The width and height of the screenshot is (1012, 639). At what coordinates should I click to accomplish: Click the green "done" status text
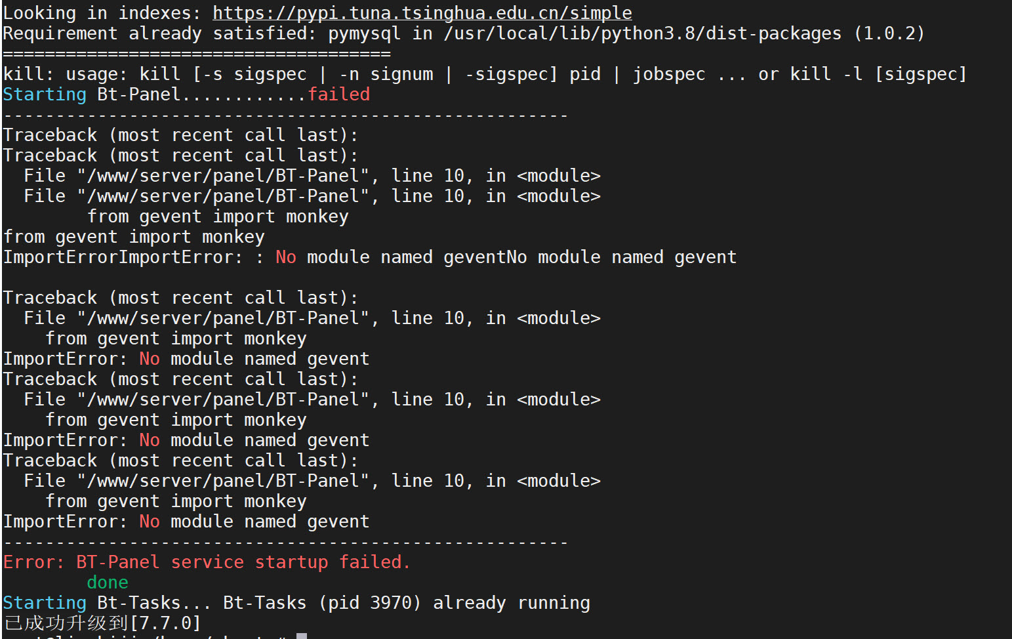[x=107, y=583]
